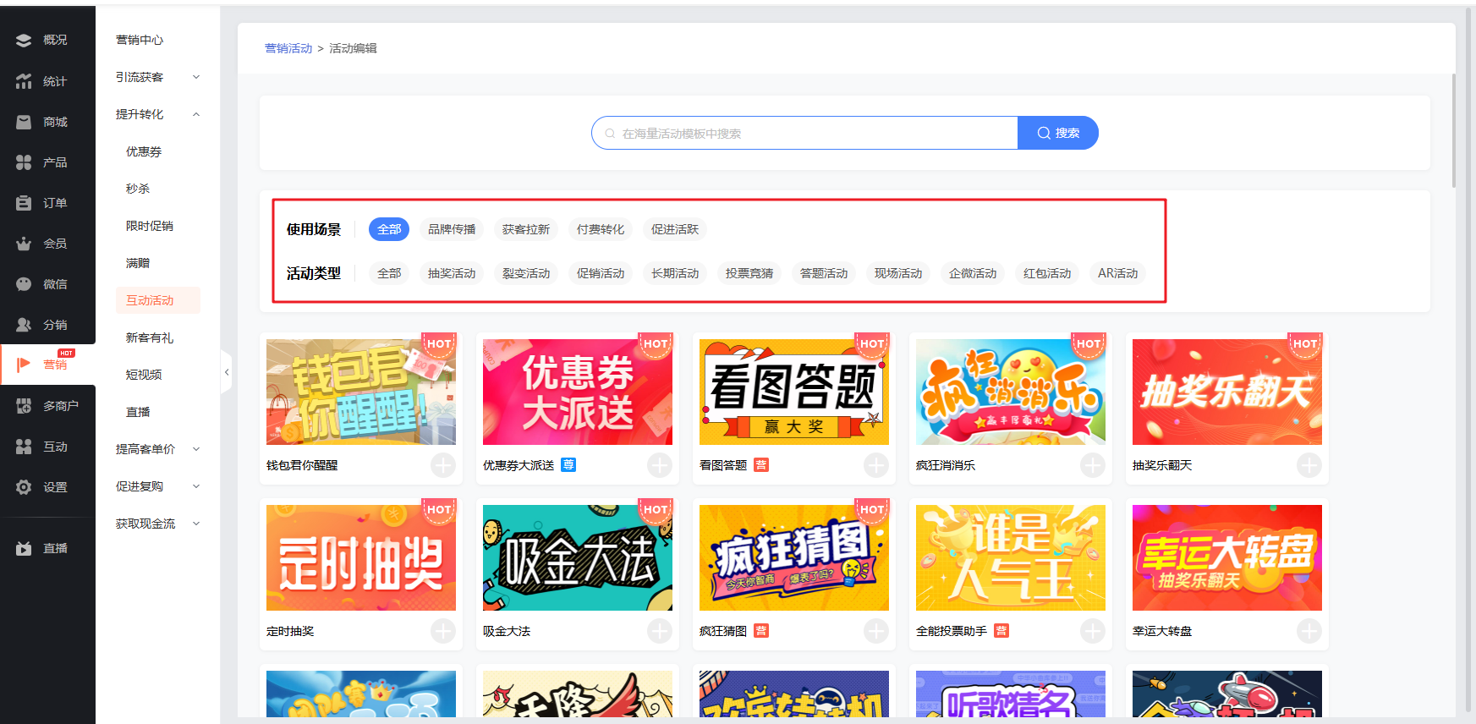Viewport: 1476px width, 724px height.
Task: Add the 疯狂消消乐 template with plus icon
Action: click(1093, 465)
